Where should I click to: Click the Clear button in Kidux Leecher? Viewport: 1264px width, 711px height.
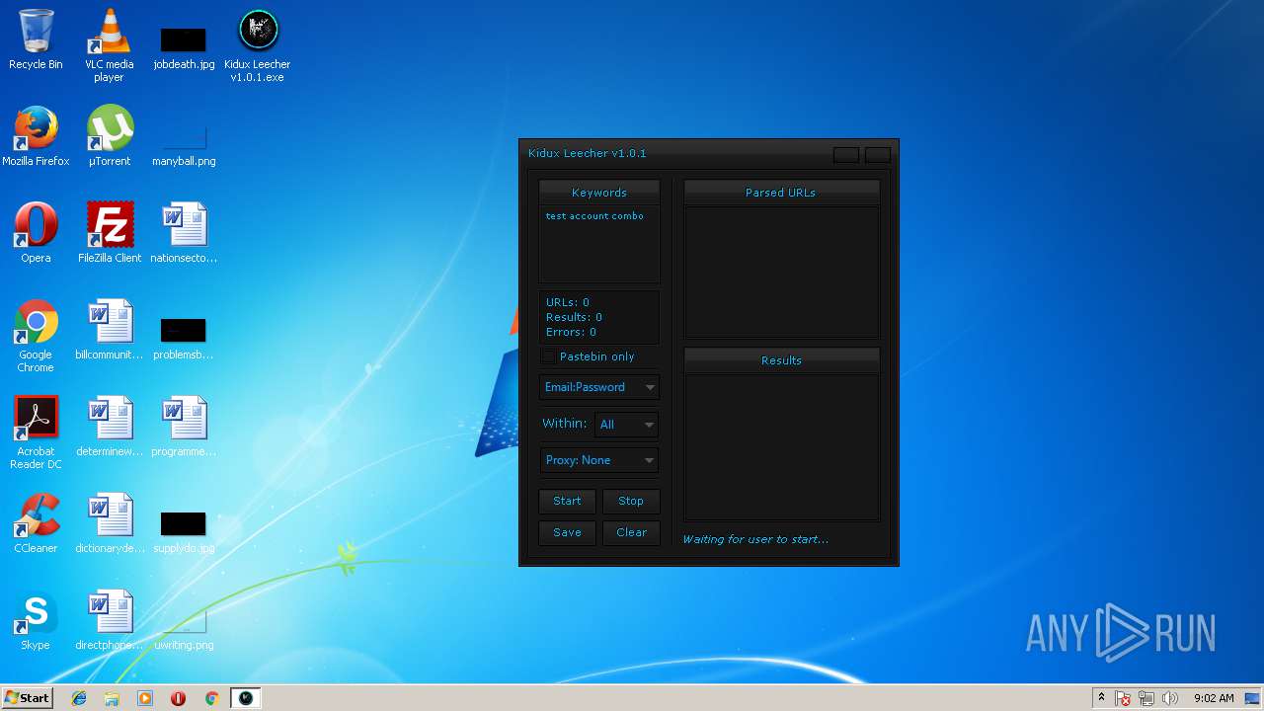coord(631,532)
